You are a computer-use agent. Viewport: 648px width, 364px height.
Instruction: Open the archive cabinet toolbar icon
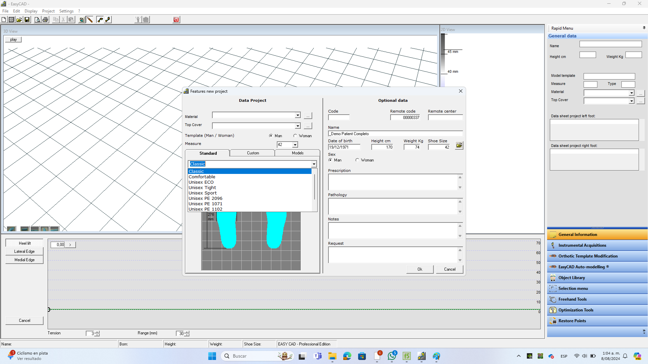[11, 20]
